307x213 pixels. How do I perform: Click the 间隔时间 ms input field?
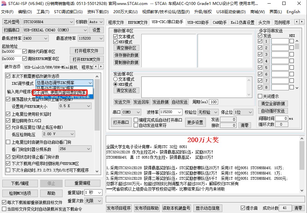pos(282,118)
